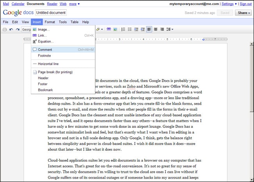
Task: Choose Link... from the Insert menu
Action: coord(63,36)
